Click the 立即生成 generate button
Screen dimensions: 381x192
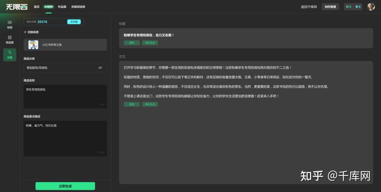65,186
